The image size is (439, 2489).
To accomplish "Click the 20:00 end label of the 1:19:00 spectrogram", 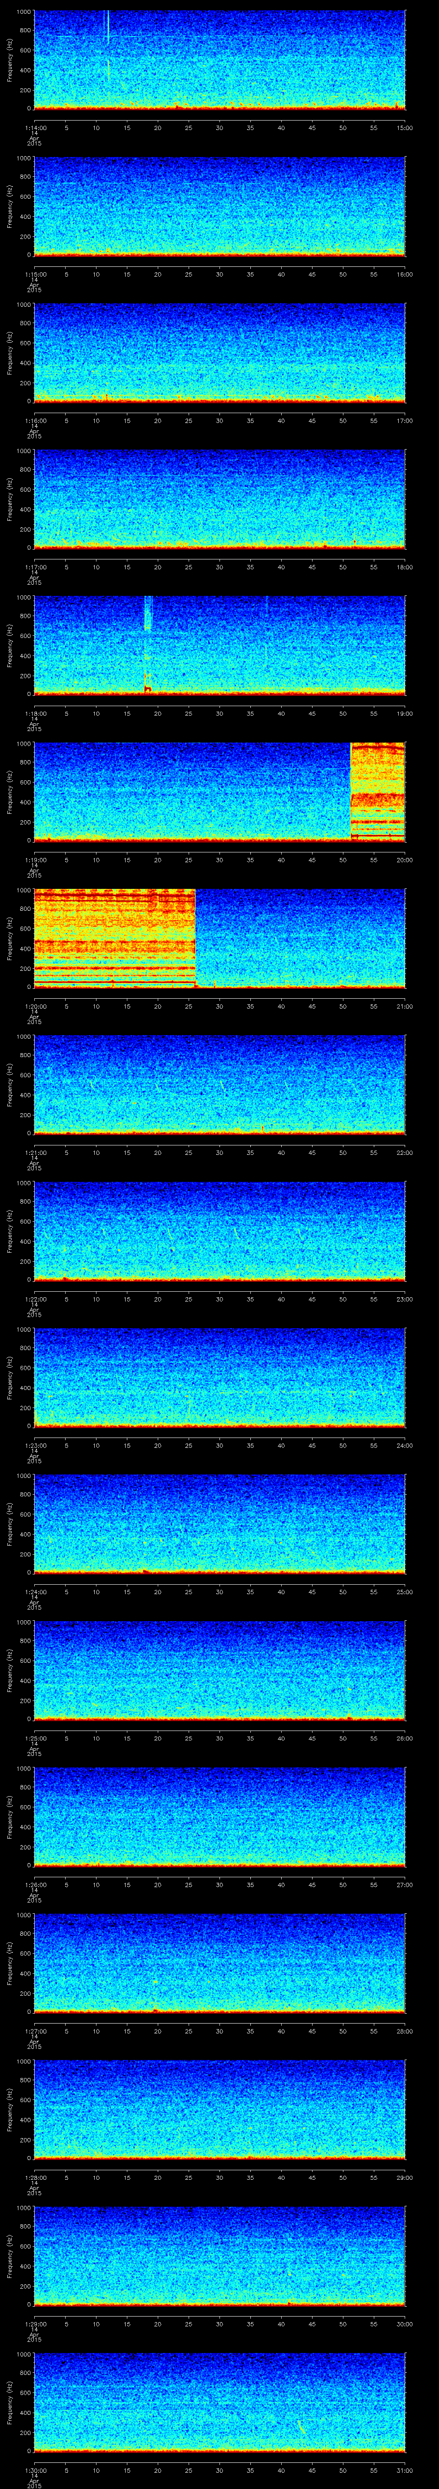I will tap(405, 860).
